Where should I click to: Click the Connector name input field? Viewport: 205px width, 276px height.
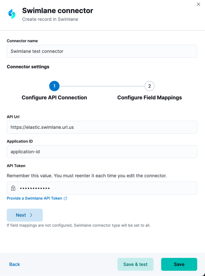pyautogui.click(x=102, y=51)
